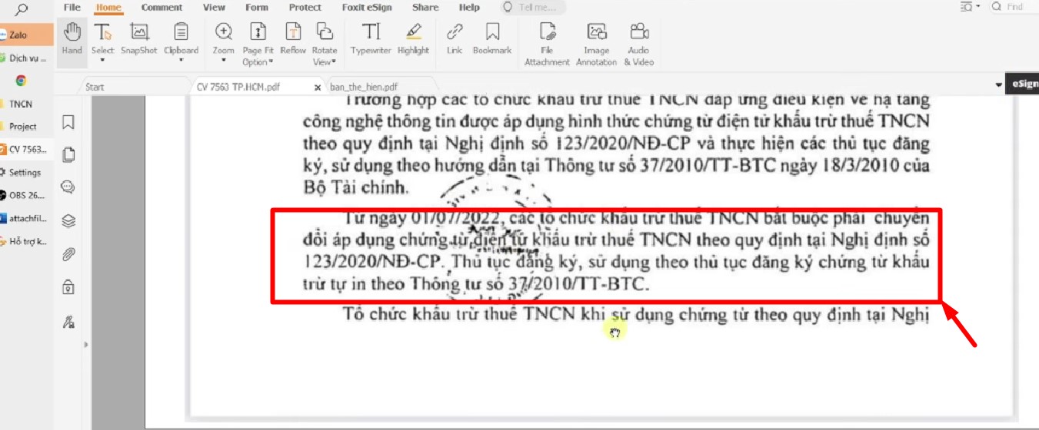Open the File menu

pos(72,7)
